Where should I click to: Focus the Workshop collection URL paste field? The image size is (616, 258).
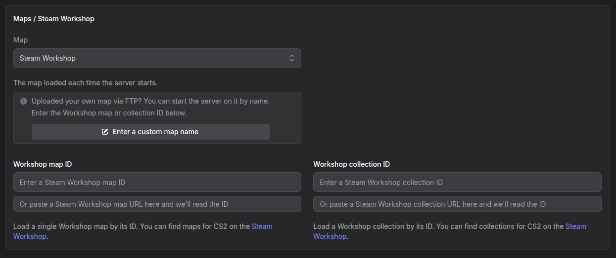click(457, 204)
